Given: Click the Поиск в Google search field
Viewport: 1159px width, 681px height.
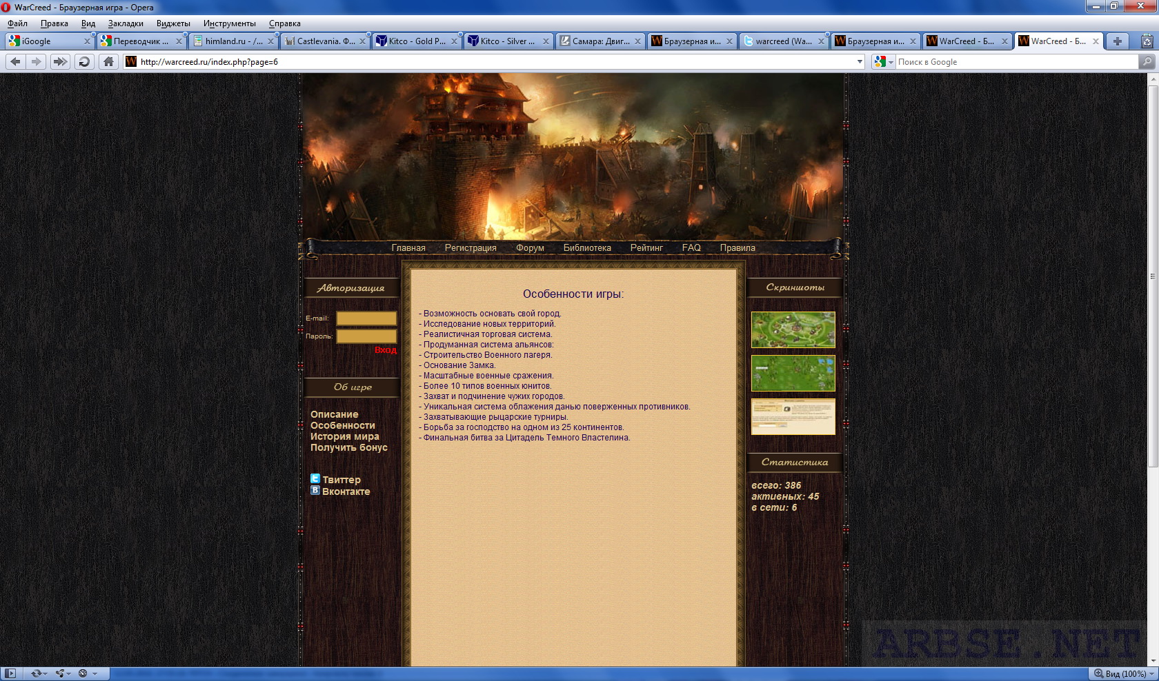Looking at the screenshot, I should (x=1016, y=62).
